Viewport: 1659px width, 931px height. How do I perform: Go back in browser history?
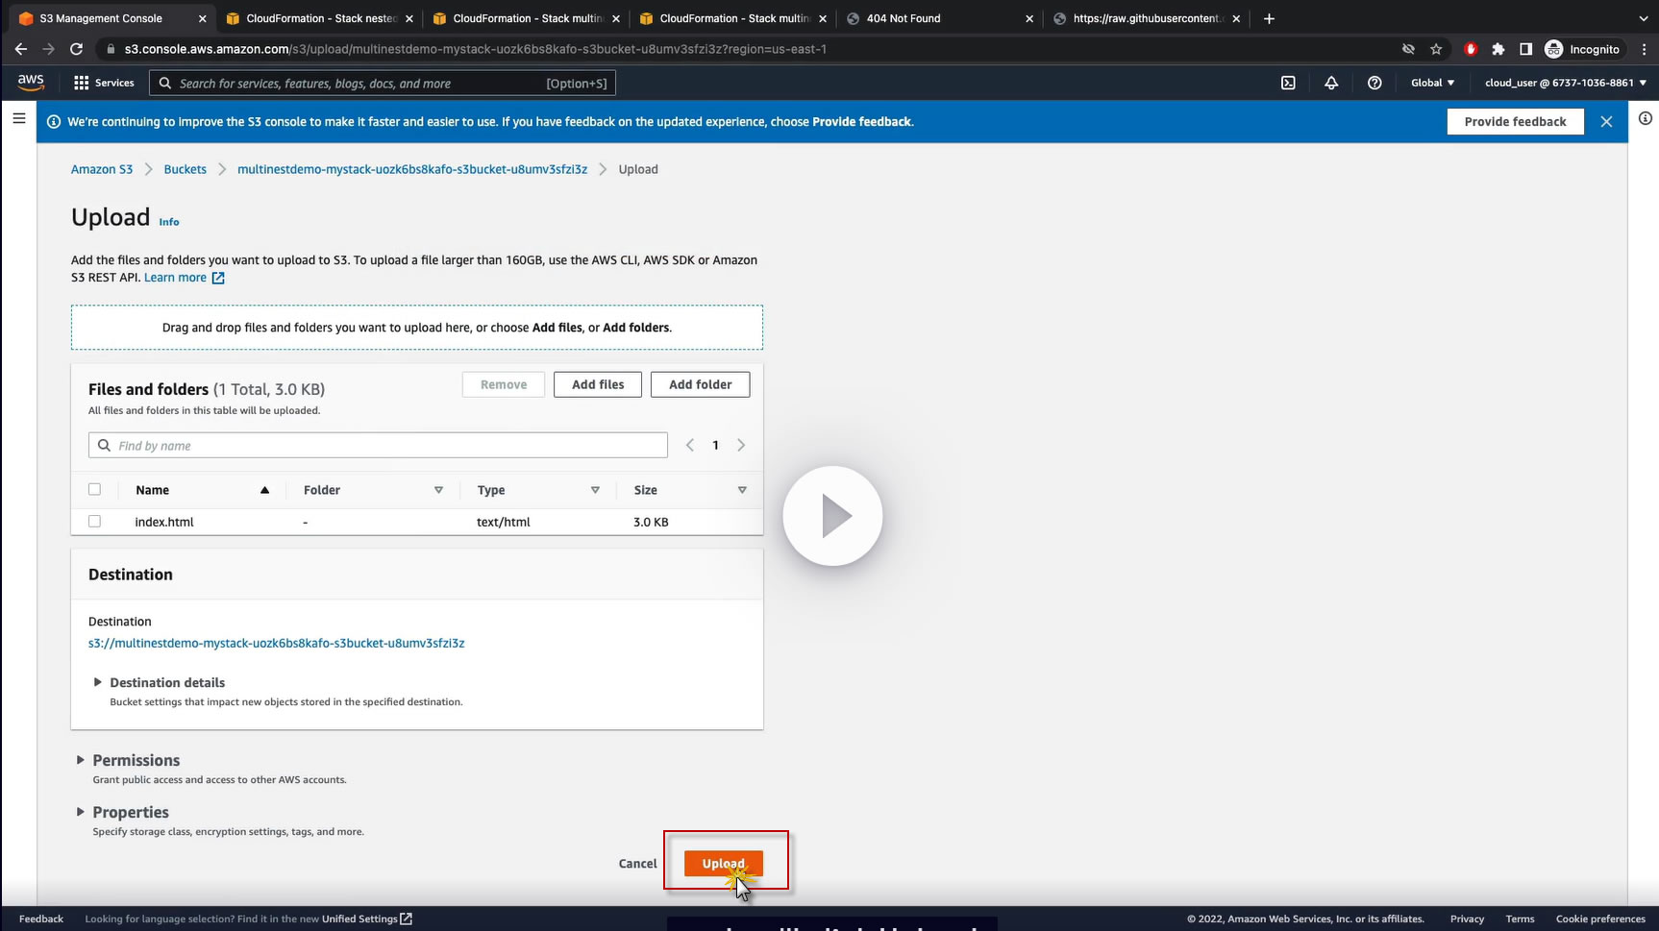point(21,49)
